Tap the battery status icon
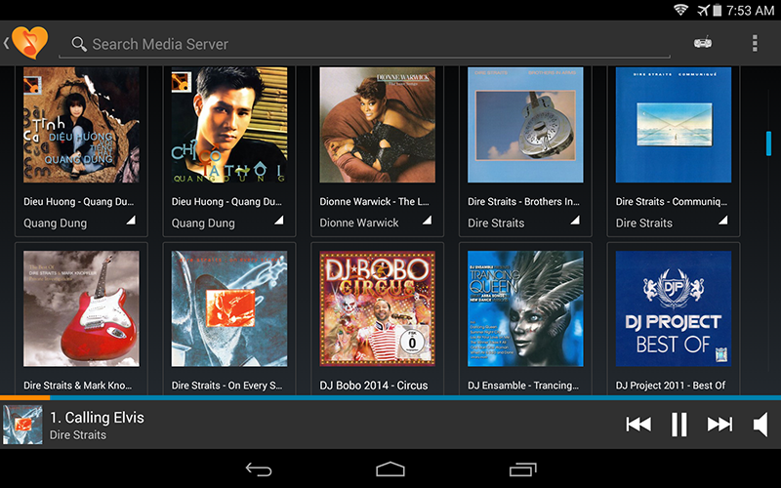This screenshot has width=781, height=488. point(717,10)
